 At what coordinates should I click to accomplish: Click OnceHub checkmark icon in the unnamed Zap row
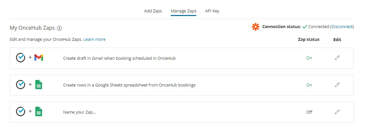tap(21, 112)
